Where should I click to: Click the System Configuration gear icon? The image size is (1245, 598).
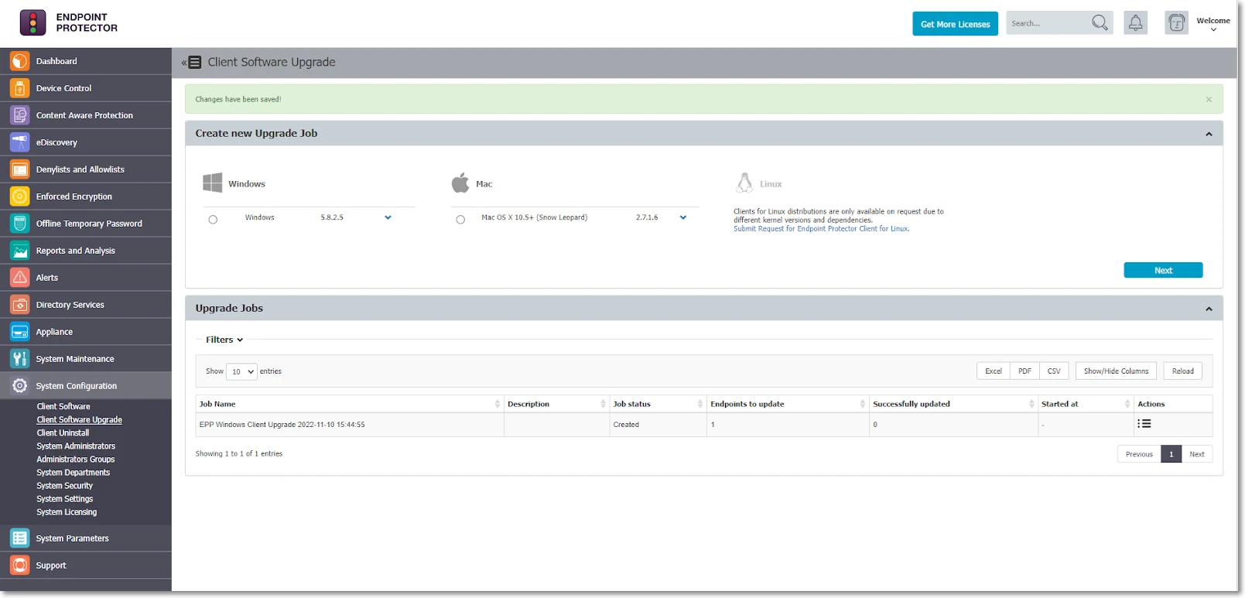(20, 386)
